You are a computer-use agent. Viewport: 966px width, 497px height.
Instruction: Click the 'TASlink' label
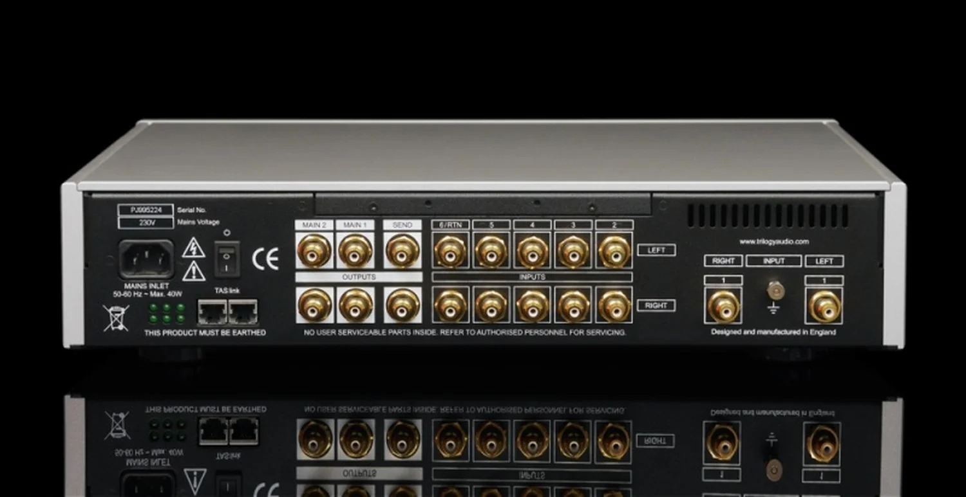click(227, 291)
